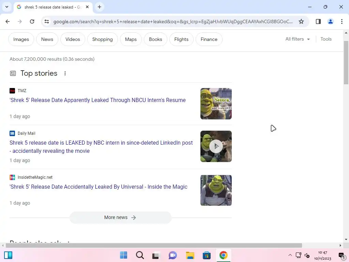Filter results by Images
Screen dimensions: 349x262
tap(21, 39)
